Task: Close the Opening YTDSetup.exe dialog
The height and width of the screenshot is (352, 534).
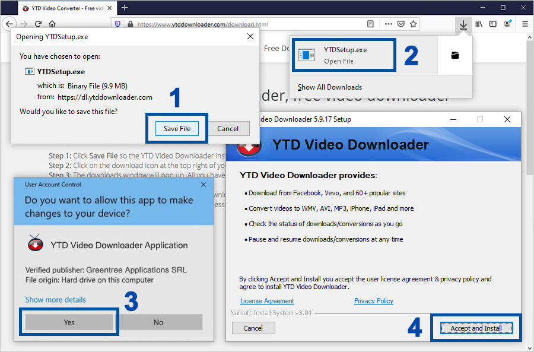Action: (250, 36)
